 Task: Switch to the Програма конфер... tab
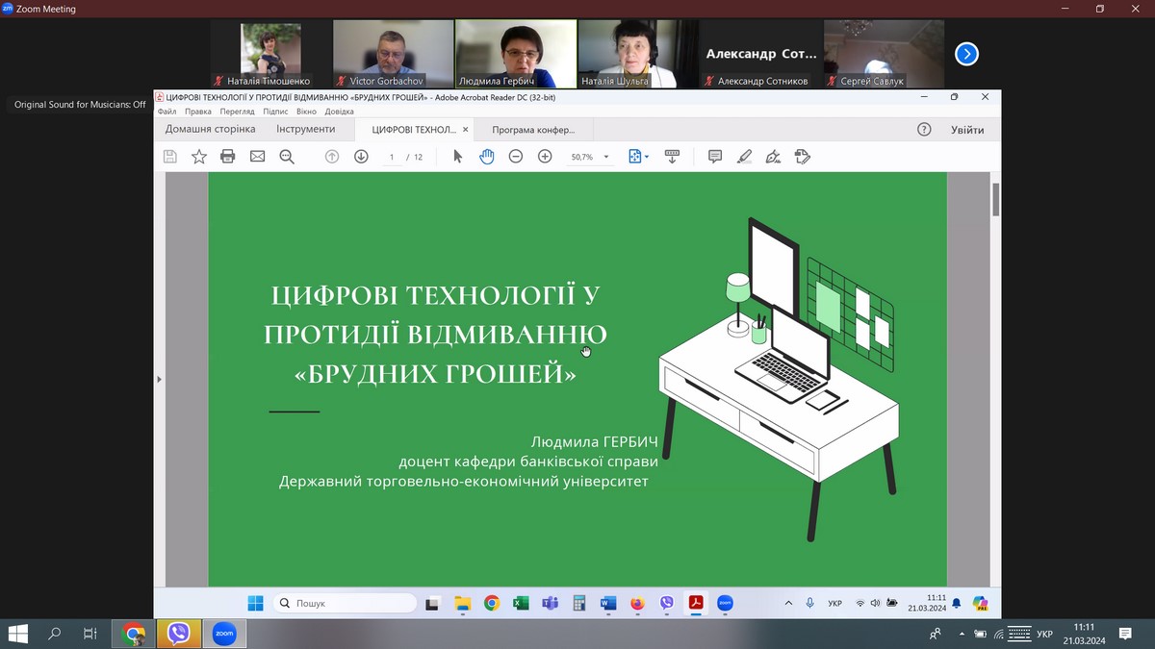533,130
